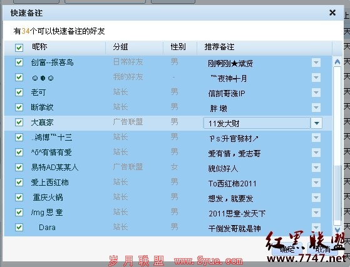Toggle the select-all checkbox beside 昵称
350x267 pixels.
point(19,48)
